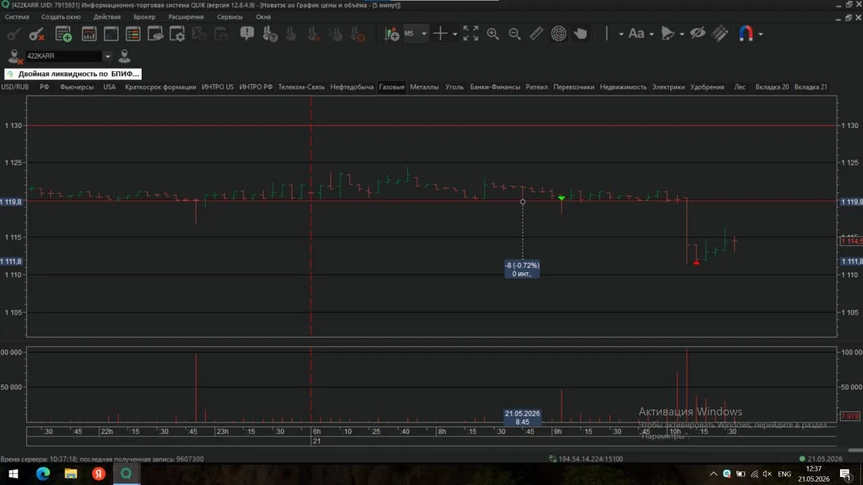Click the hand icon with T badge

coord(270,34)
